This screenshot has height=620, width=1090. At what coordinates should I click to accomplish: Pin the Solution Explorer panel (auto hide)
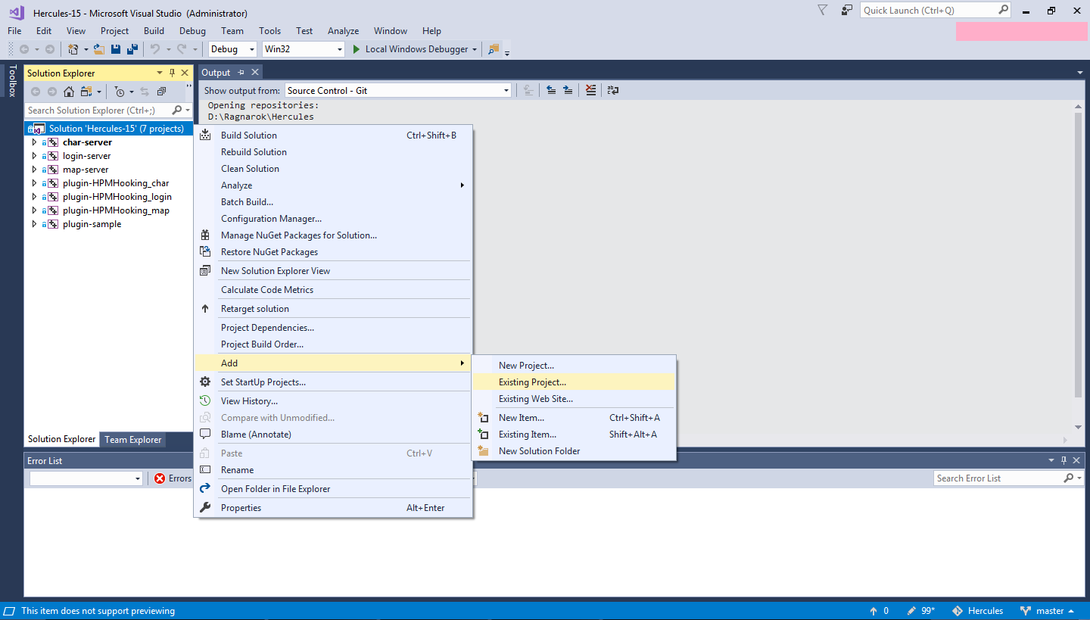tap(172, 73)
